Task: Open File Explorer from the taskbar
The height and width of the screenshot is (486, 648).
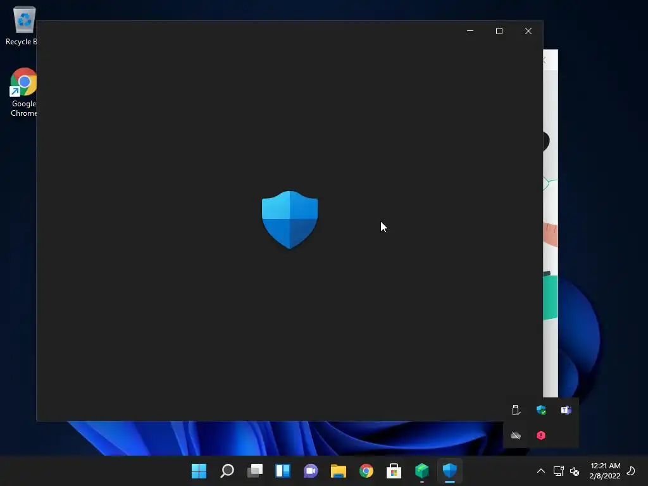Action: pyautogui.click(x=338, y=471)
